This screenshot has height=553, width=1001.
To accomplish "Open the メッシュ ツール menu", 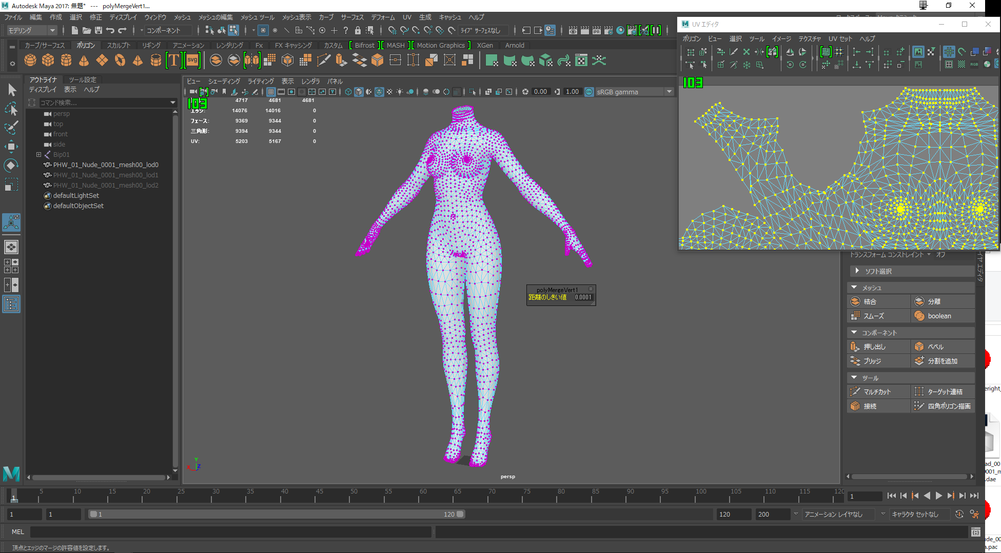I will tap(258, 17).
